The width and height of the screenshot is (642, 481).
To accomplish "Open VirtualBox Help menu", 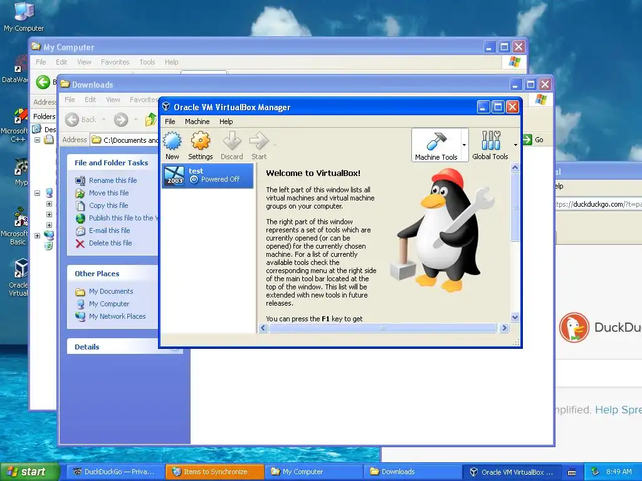I will point(226,122).
